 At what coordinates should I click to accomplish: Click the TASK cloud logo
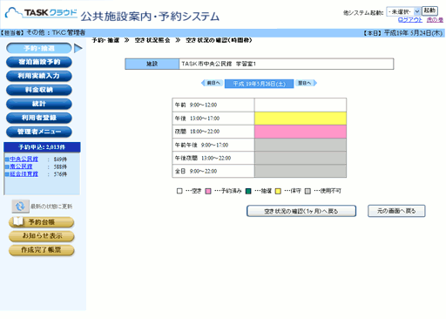click(41, 13)
